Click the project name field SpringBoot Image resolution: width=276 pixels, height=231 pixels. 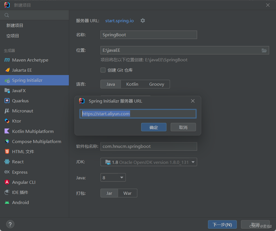[149, 35]
